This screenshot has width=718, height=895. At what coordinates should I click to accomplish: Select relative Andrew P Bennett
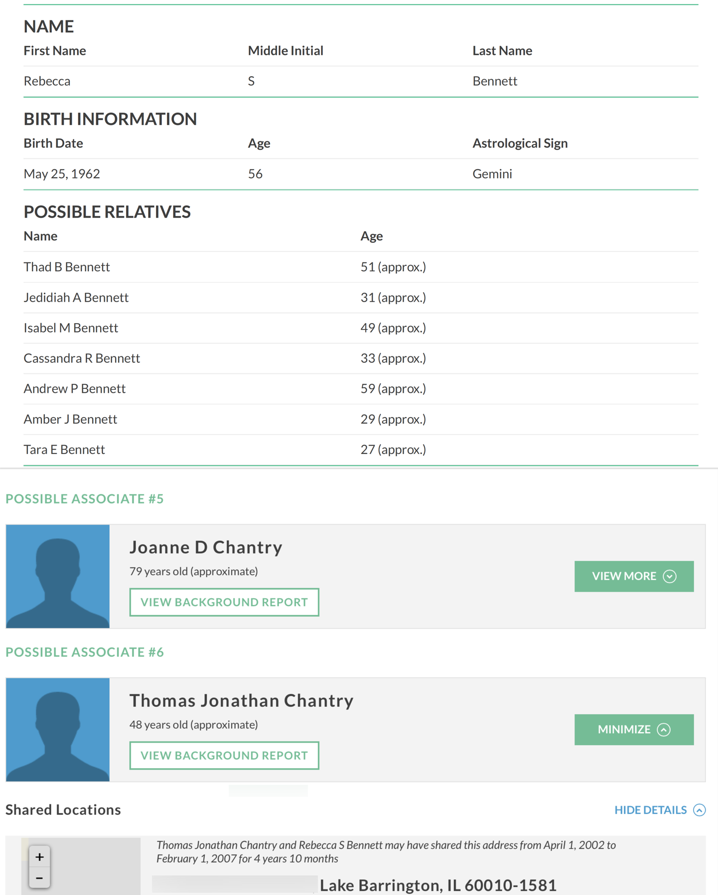[75, 388]
